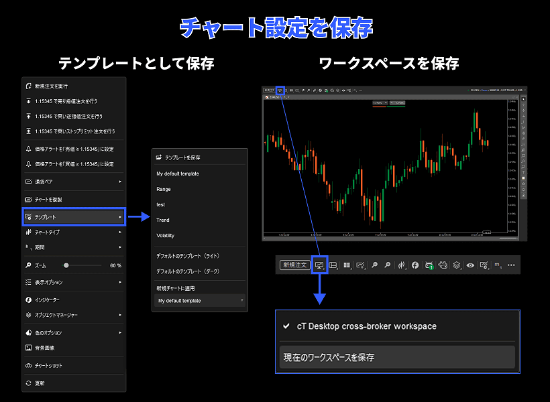The height and width of the screenshot is (402, 550).
Task: Open chart settings gear-pencil icon
Action: click(484, 265)
